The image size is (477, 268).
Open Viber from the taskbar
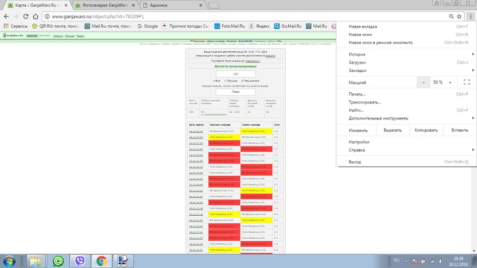click(80, 261)
